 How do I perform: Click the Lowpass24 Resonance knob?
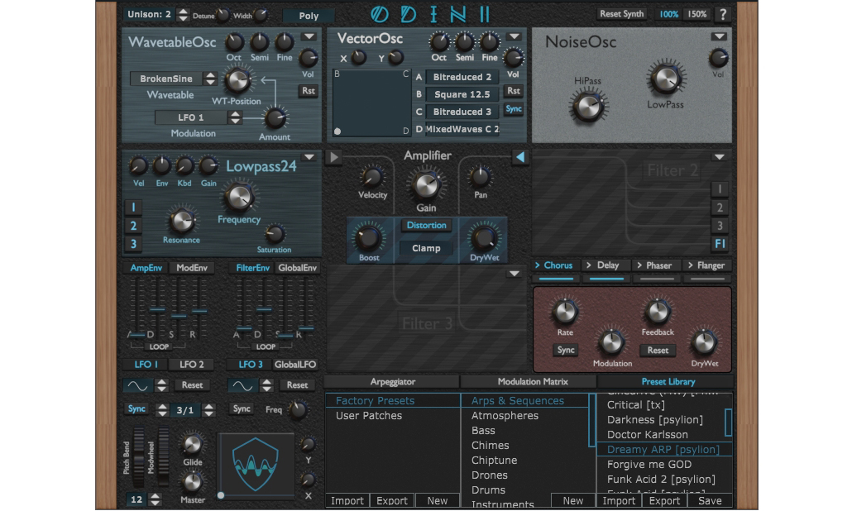181,221
